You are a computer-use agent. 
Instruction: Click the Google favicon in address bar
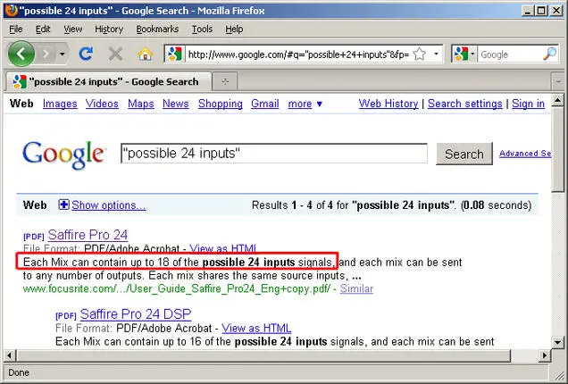point(175,54)
